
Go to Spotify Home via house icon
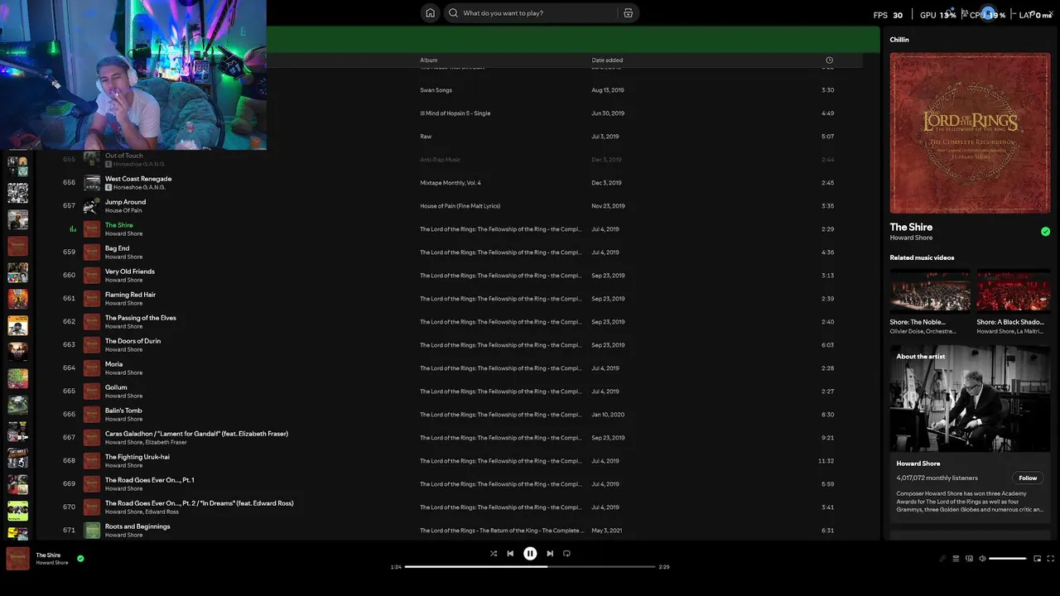430,13
